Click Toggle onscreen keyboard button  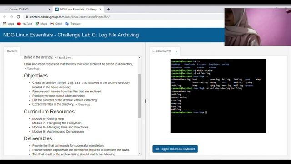pyautogui.click(x=175, y=149)
